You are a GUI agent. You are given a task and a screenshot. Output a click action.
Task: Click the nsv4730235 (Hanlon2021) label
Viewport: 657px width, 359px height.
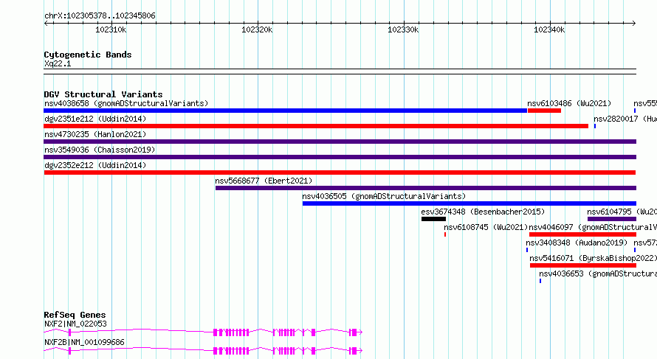tap(95, 134)
